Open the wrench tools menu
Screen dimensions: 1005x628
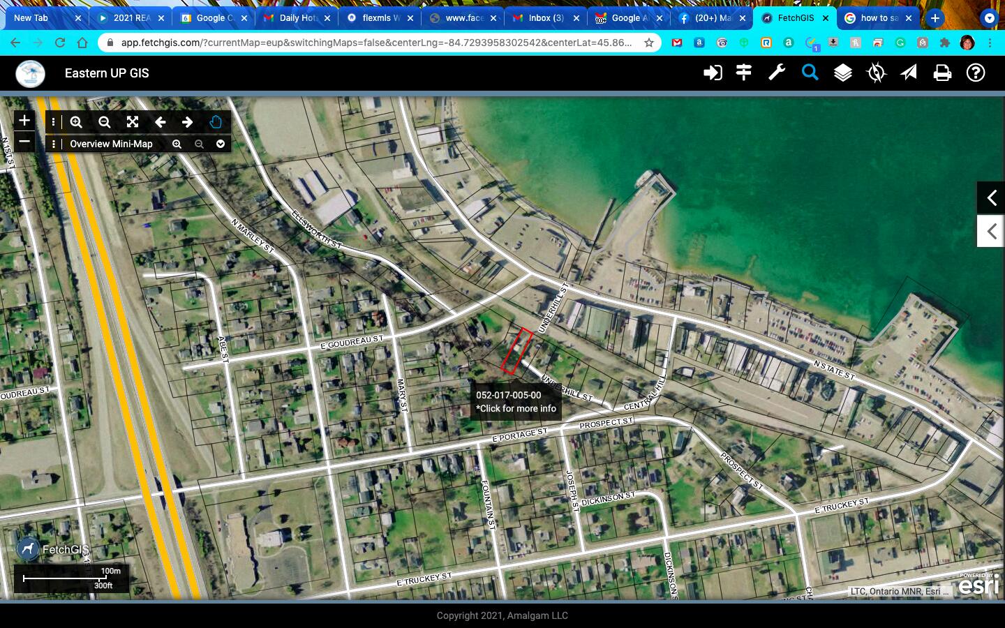click(777, 73)
